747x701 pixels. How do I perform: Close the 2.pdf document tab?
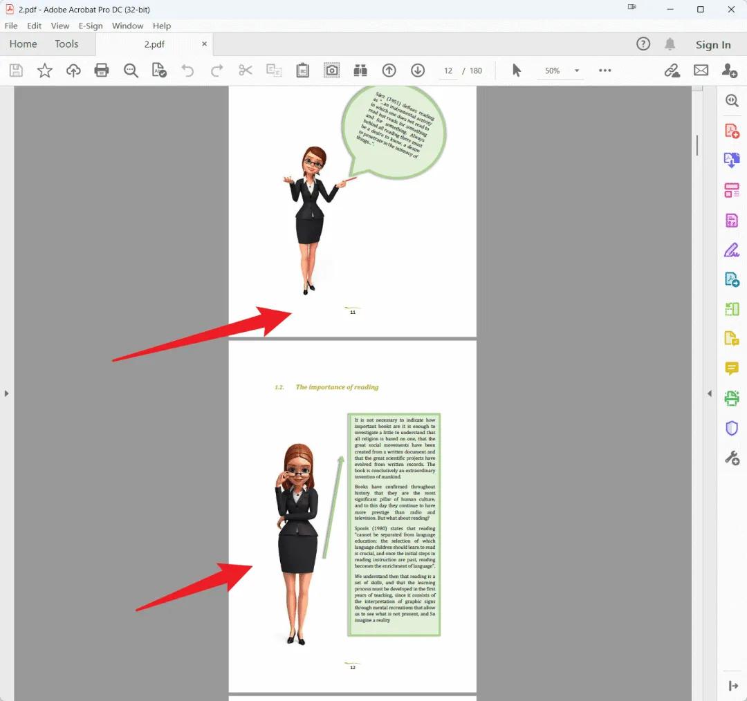point(204,44)
